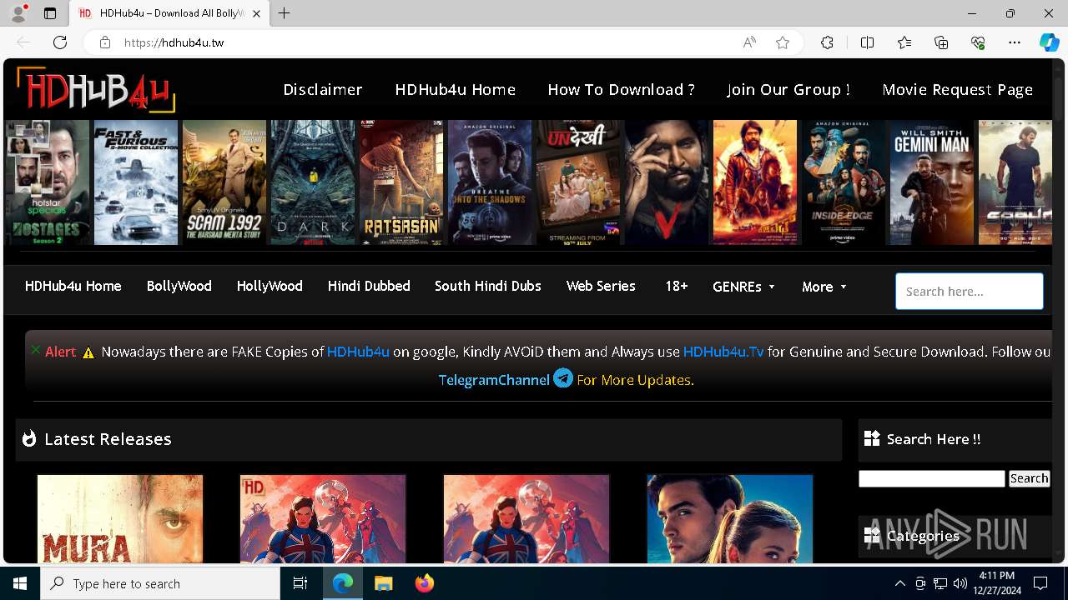Add page to favorites star icon
The width and height of the screenshot is (1068, 600).
point(783,42)
